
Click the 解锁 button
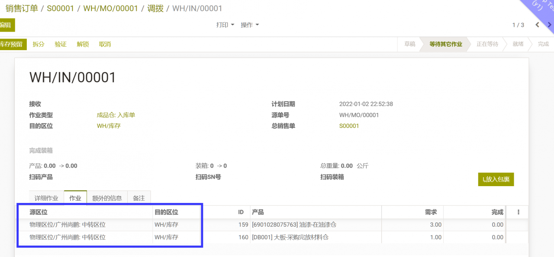[x=83, y=44]
